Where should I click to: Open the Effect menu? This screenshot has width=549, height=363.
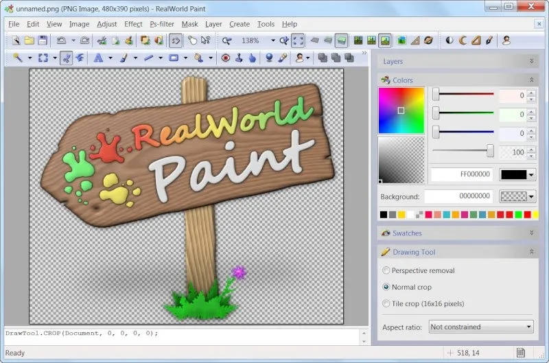(x=133, y=24)
